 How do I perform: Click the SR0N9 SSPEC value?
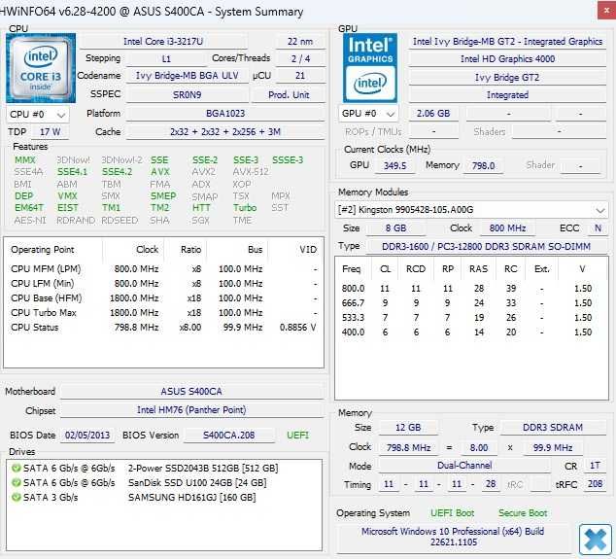[188, 94]
